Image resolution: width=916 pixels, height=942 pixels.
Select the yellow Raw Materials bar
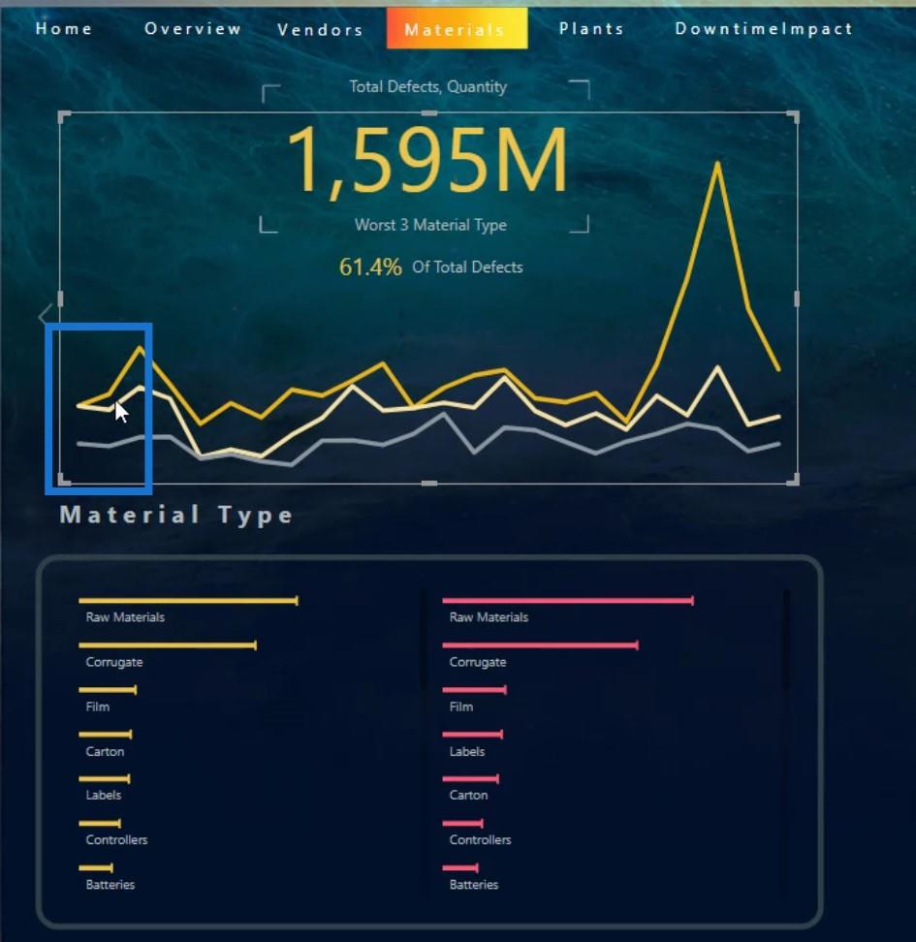188,600
